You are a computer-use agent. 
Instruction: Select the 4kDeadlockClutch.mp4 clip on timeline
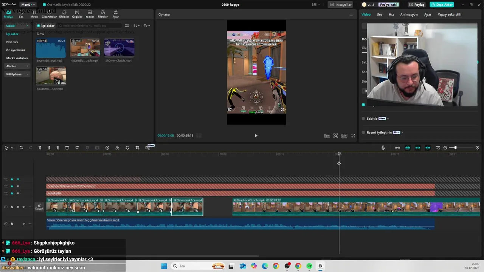pyautogui.click(x=356, y=207)
